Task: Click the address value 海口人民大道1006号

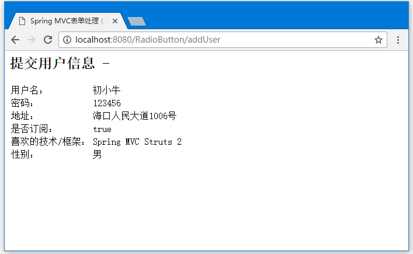Action: [x=134, y=116]
